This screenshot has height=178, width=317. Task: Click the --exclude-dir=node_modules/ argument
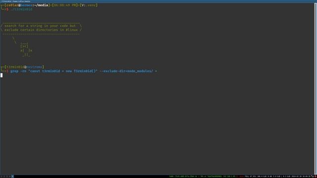(126, 71)
